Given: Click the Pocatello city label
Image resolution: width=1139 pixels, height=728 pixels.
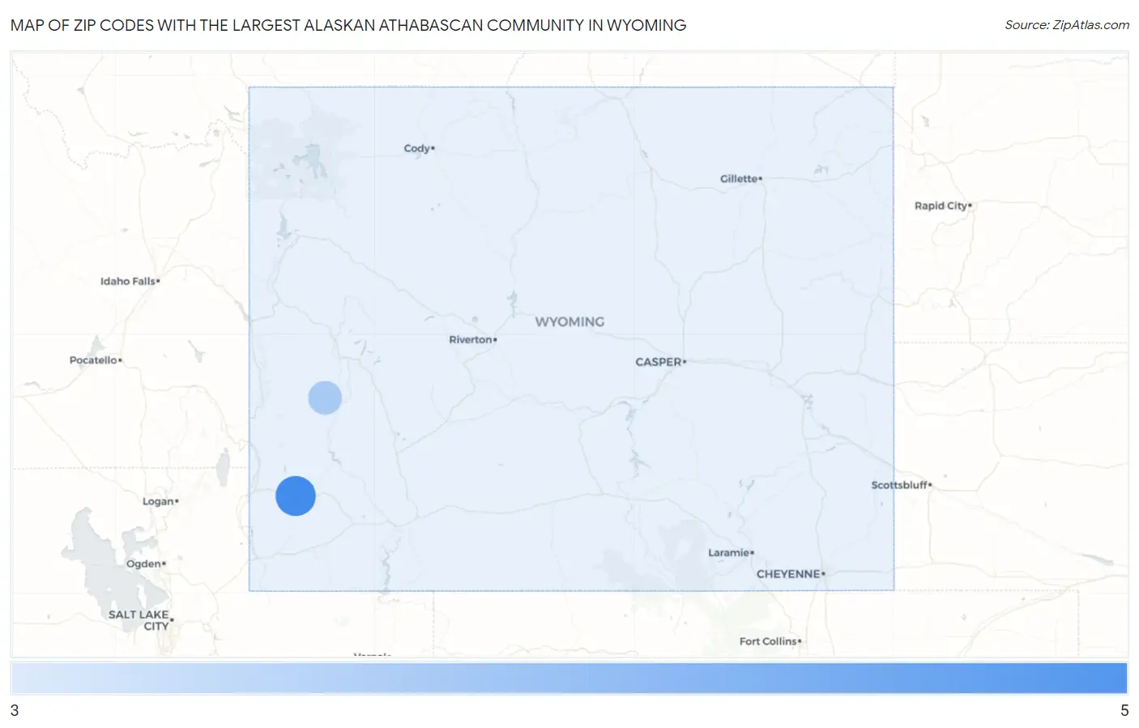Looking at the screenshot, I should (x=93, y=360).
